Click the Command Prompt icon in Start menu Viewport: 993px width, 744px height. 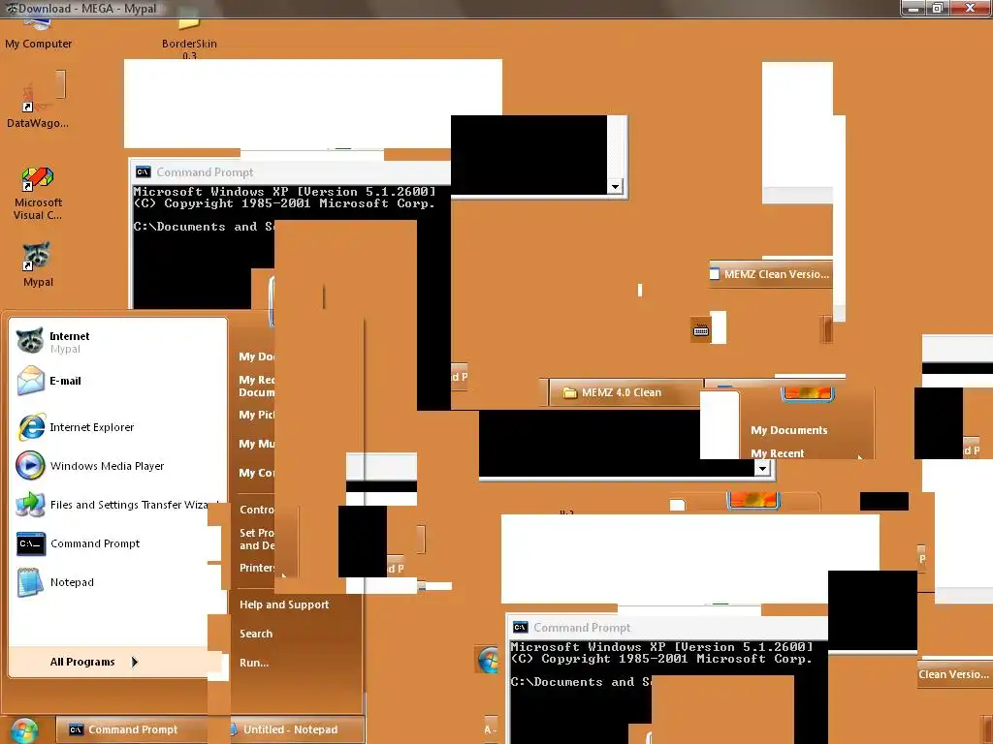[31, 543]
